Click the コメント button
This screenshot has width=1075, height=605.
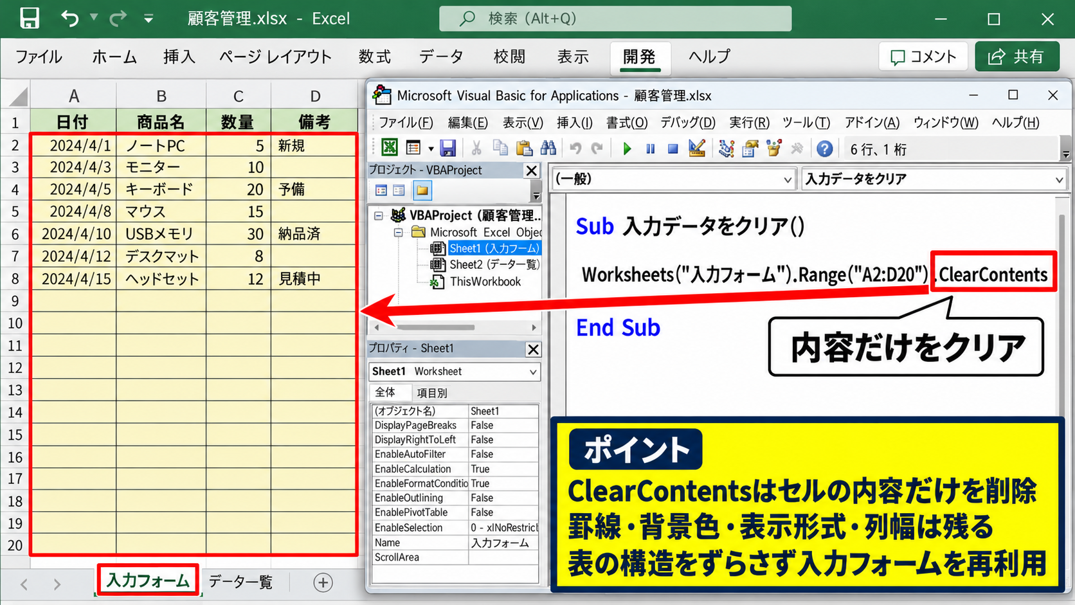[x=923, y=57]
